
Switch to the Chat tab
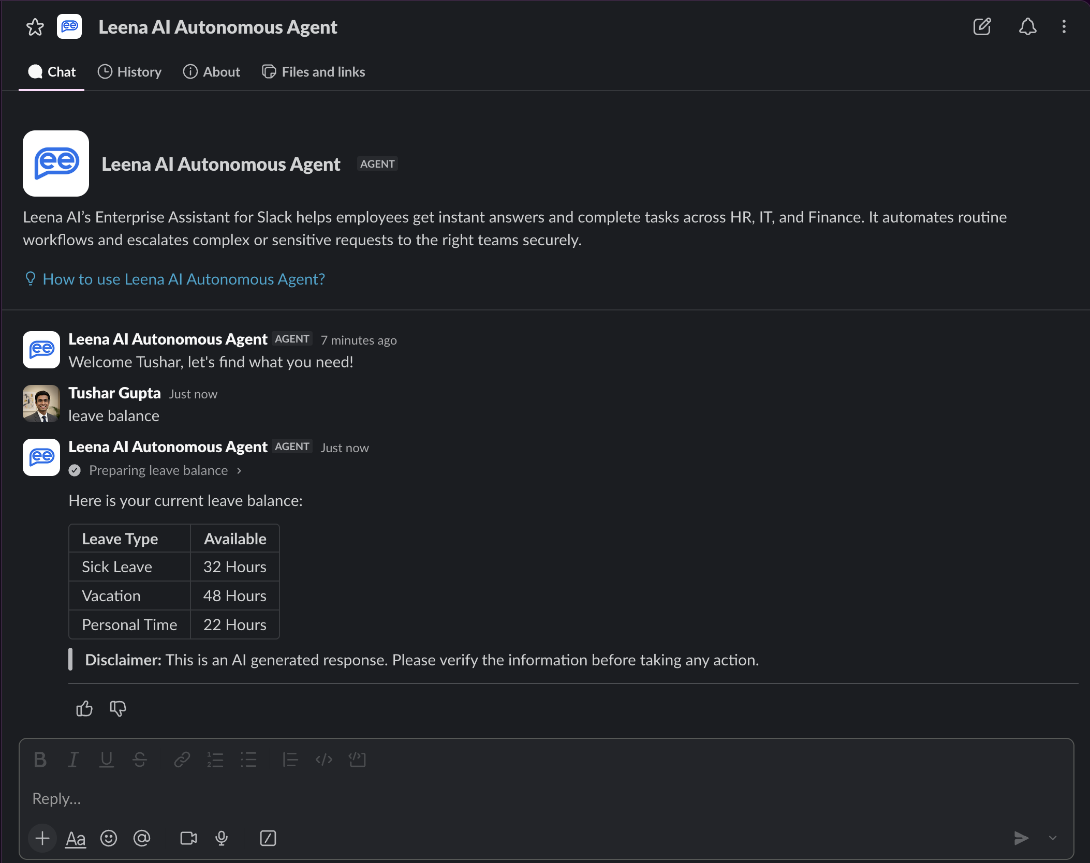click(x=51, y=72)
